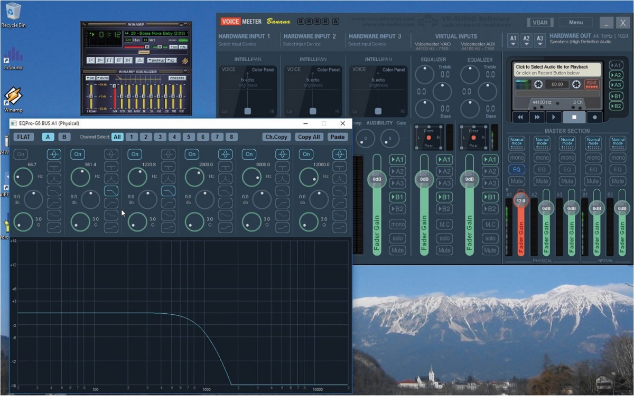Image resolution: width=634 pixels, height=396 pixels.
Task: Toggle the Winamp repeat button
Action: [x=171, y=61]
